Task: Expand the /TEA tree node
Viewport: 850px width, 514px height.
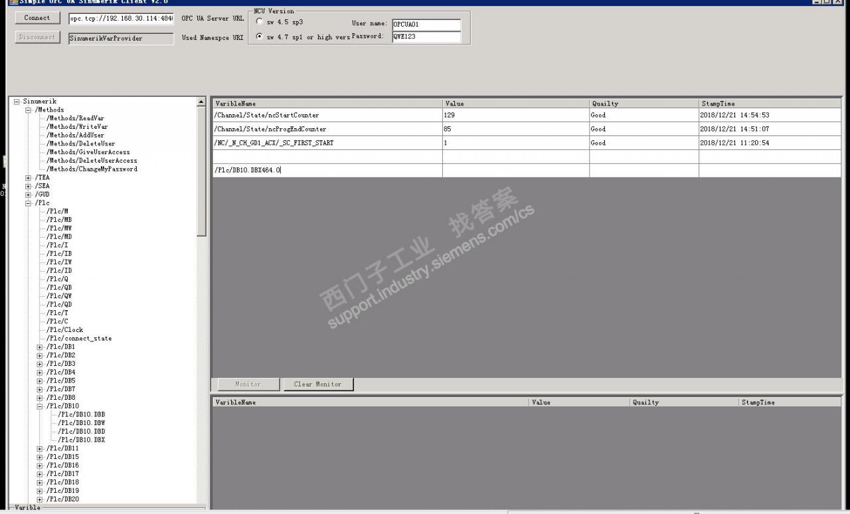Action: click(29, 178)
